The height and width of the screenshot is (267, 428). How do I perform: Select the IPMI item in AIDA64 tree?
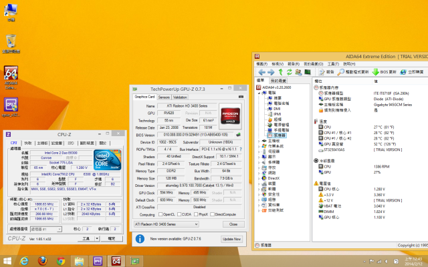click(277, 114)
